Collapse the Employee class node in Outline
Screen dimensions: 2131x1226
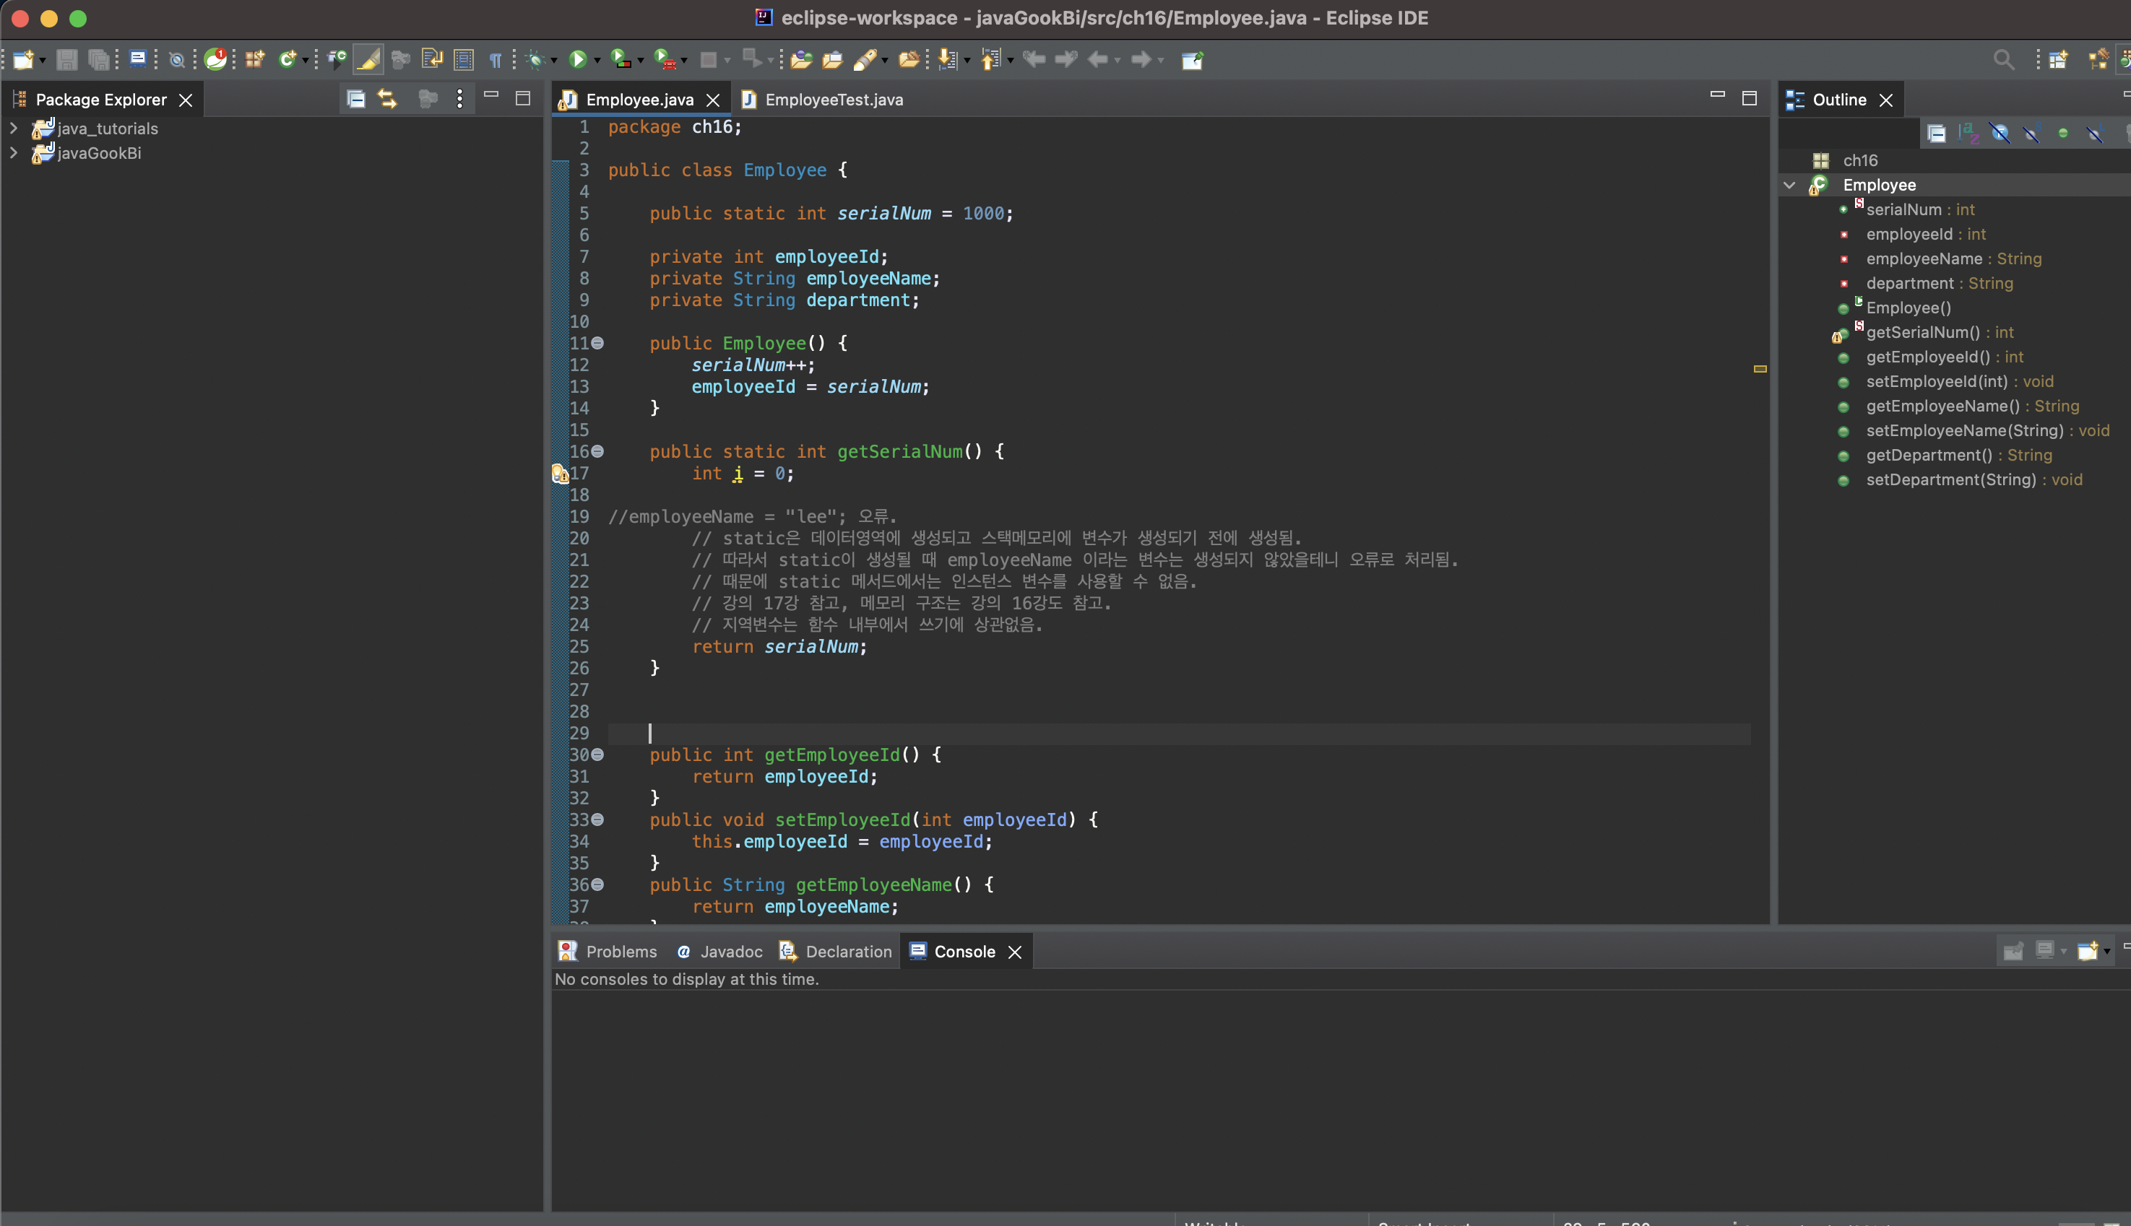pos(1789,186)
